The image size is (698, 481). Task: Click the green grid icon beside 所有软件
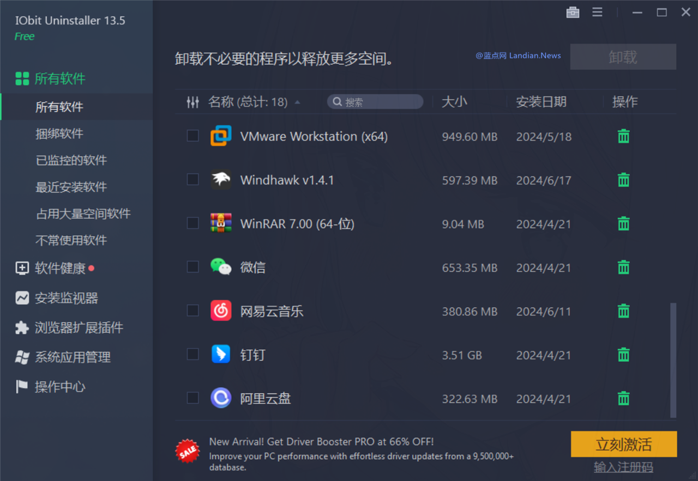(x=22, y=79)
